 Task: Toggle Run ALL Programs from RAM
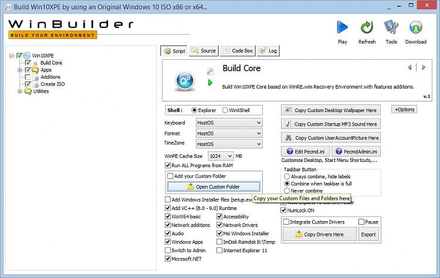168,165
